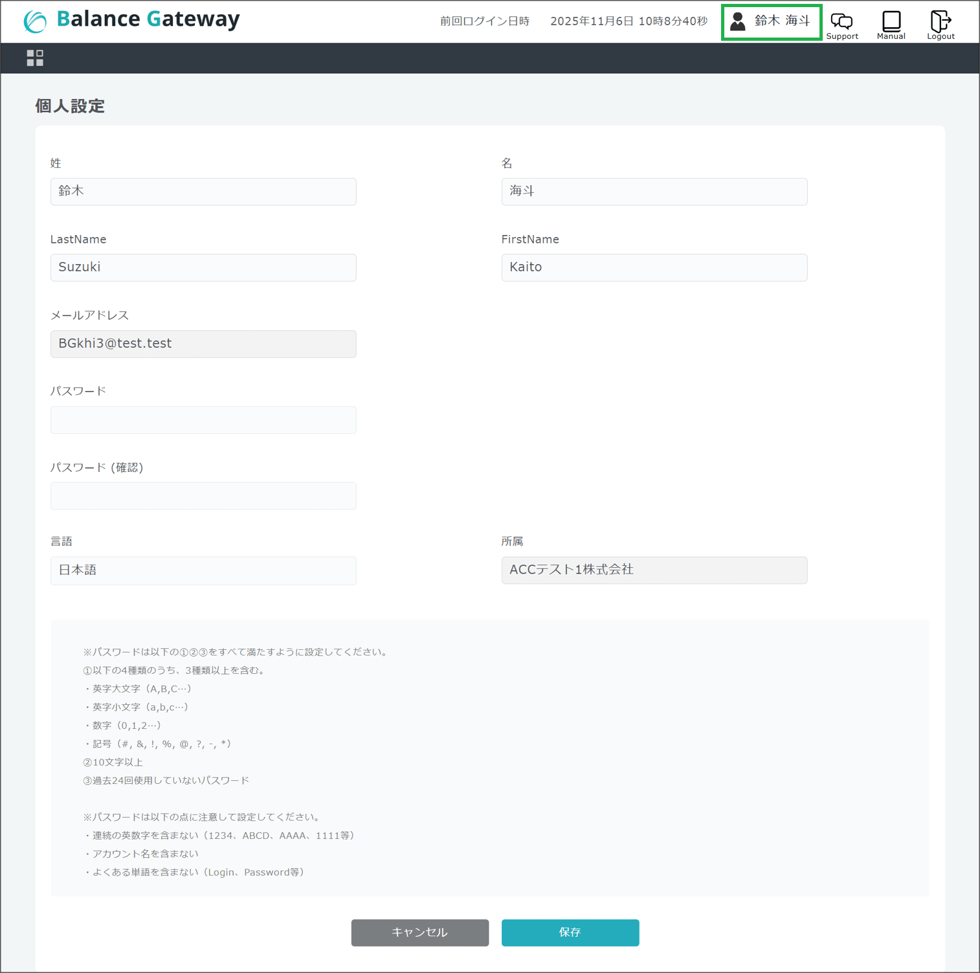Click the FirstName field with Kaito
The width and height of the screenshot is (980, 973).
click(654, 267)
